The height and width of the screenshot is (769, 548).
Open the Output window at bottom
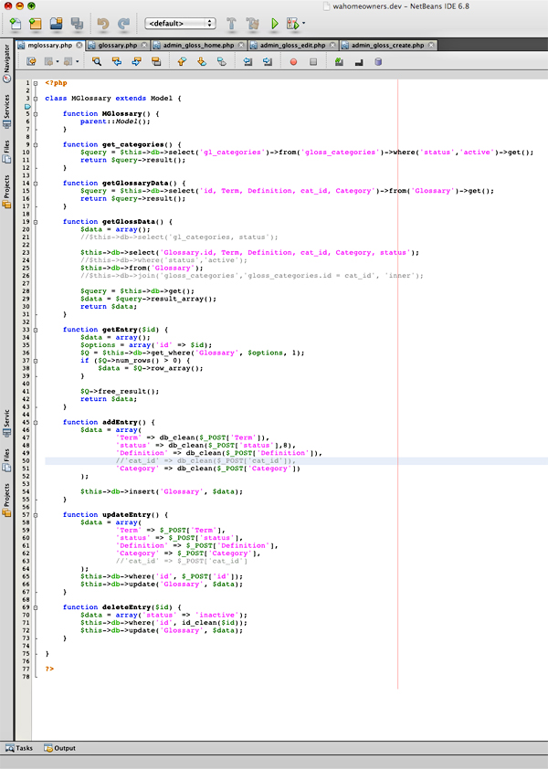60,748
